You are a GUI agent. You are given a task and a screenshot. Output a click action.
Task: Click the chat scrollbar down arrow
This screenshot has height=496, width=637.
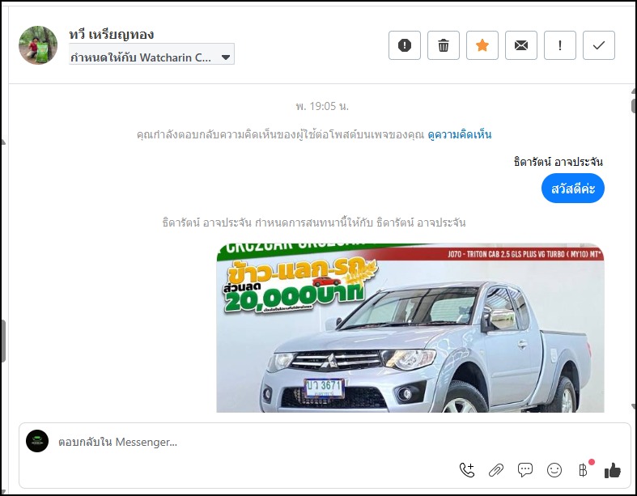click(x=634, y=406)
